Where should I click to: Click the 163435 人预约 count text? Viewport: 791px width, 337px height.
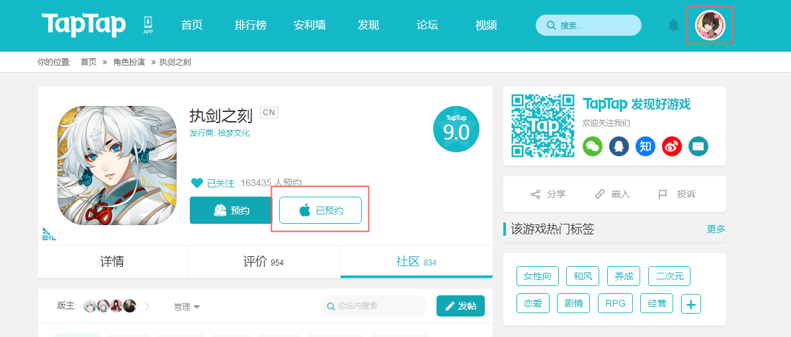[271, 183]
